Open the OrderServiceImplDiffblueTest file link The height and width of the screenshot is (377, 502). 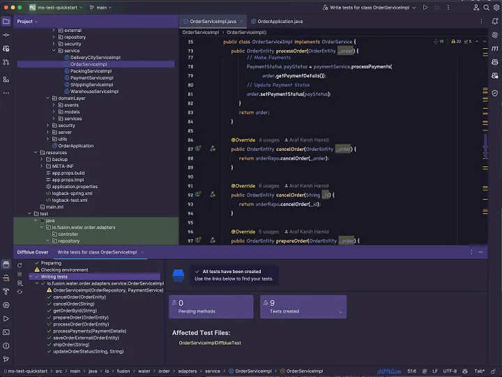(x=210, y=343)
